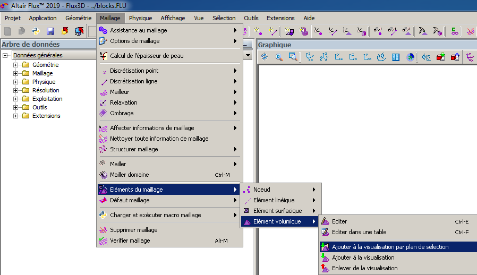Expand the Géométrie tree node
The width and height of the screenshot is (477, 275).
[16, 65]
